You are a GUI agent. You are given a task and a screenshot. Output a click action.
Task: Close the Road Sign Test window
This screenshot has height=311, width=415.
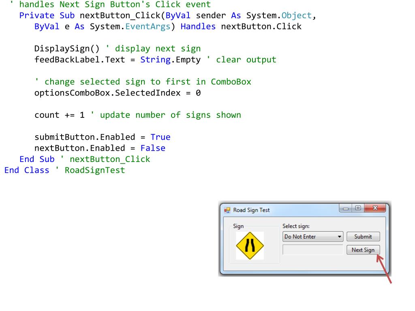(x=375, y=208)
